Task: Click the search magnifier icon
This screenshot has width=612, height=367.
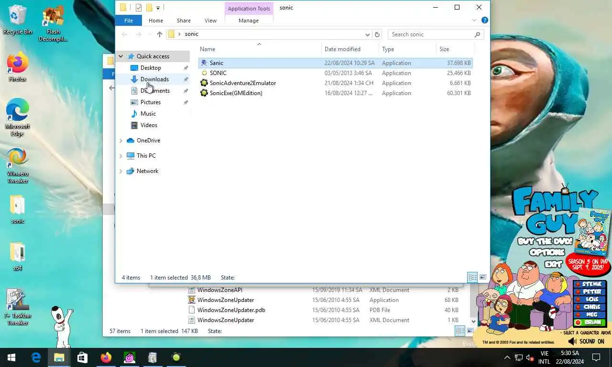Action: [x=477, y=34]
